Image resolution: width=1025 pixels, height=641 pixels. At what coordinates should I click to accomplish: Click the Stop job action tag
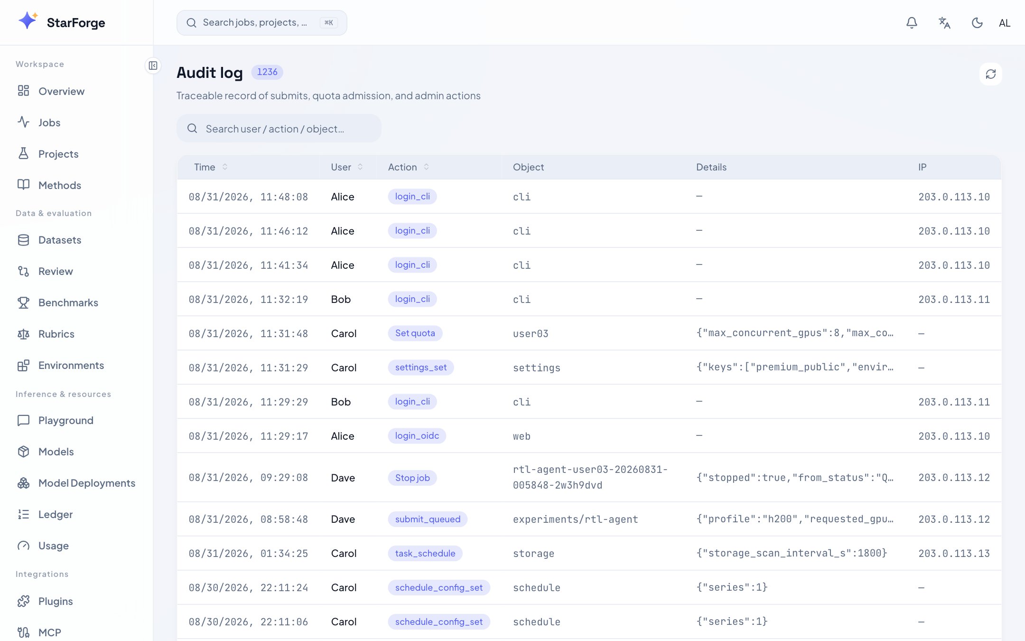click(412, 478)
